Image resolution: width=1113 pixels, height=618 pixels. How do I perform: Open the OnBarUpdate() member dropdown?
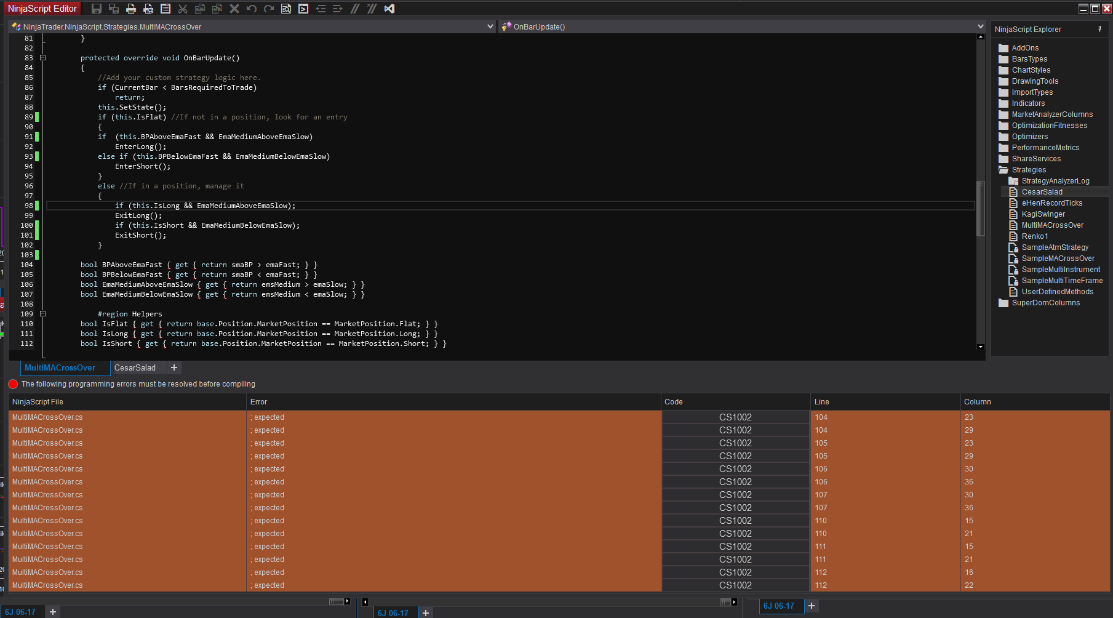(x=980, y=26)
